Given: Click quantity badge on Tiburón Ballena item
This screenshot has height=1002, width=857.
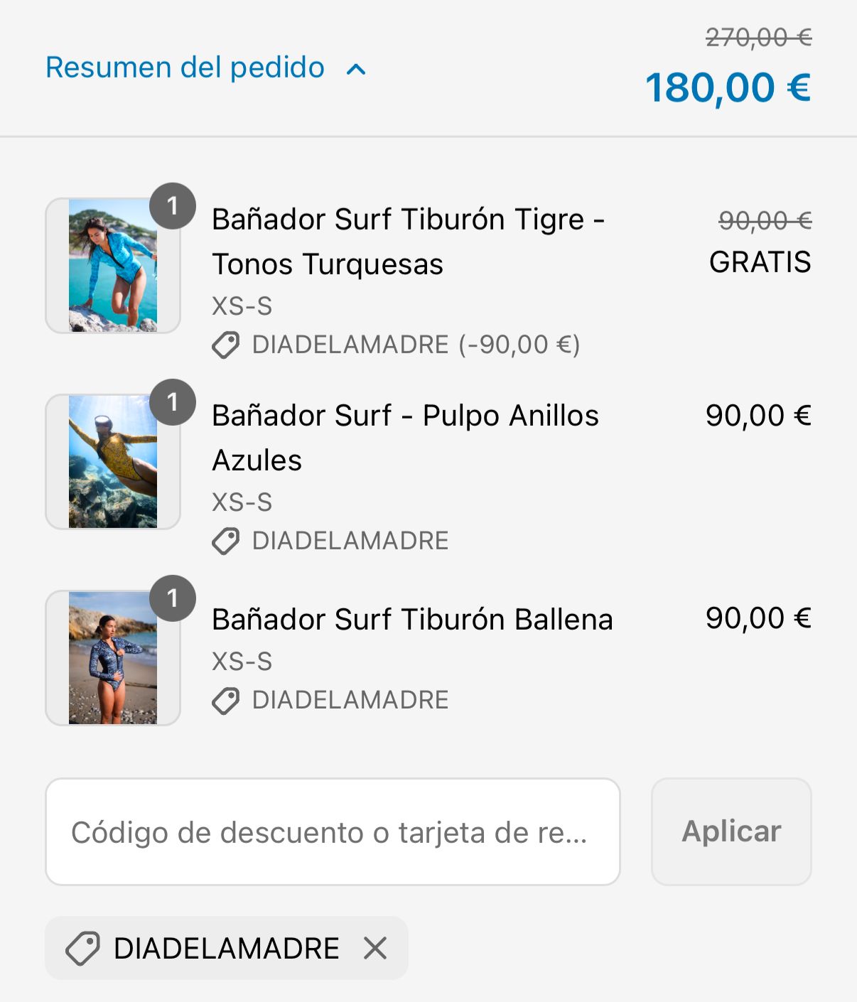Looking at the screenshot, I should 172,598.
